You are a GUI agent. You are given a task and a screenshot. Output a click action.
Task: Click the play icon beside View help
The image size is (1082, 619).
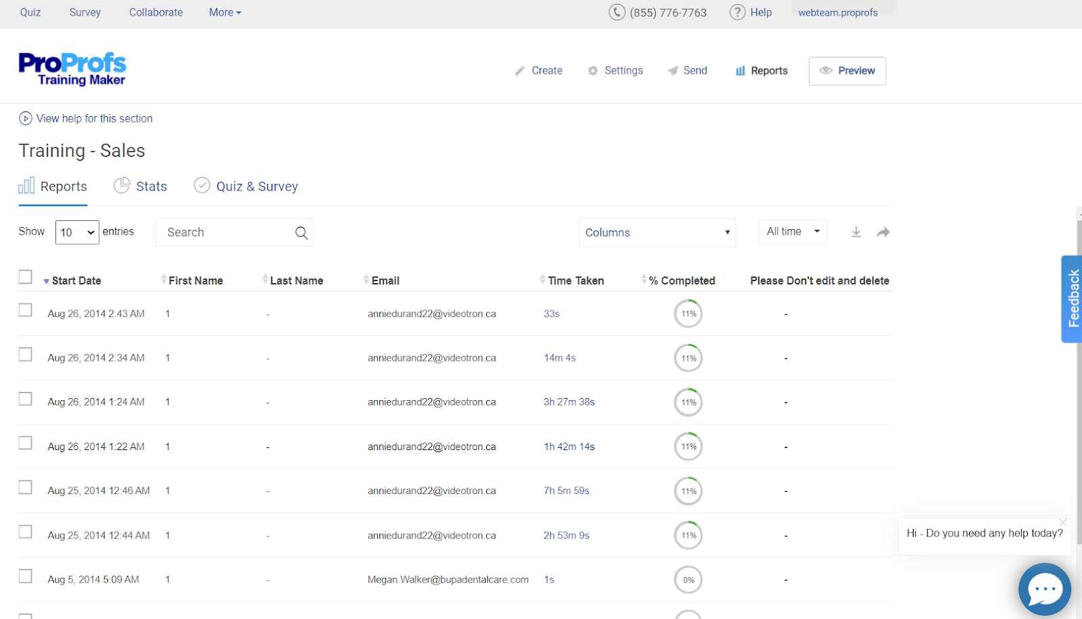click(25, 118)
